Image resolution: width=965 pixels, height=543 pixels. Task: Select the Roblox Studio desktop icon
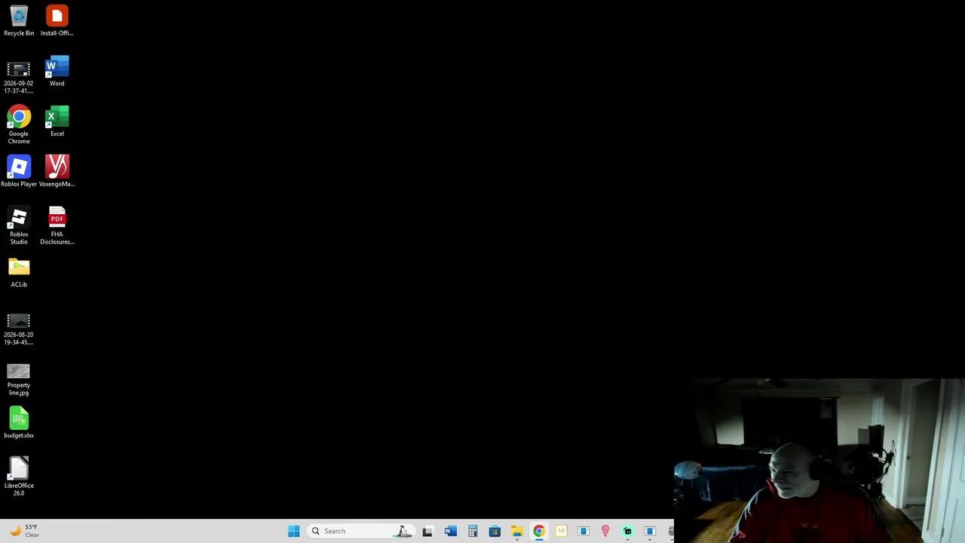[19, 225]
